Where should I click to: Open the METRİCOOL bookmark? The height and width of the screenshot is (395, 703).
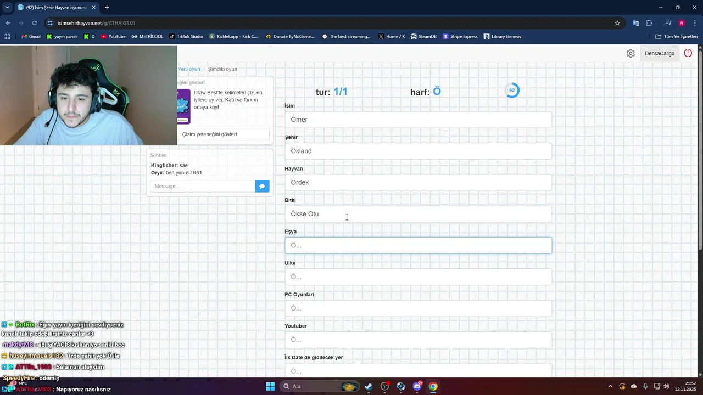coord(147,37)
